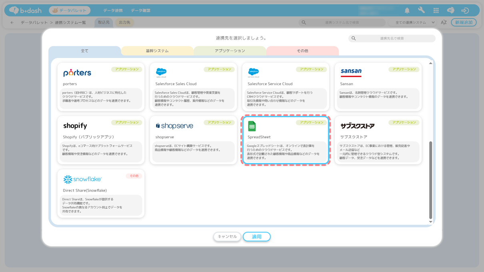
Task: Click the サブスクストア logo
Action: tap(357, 126)
